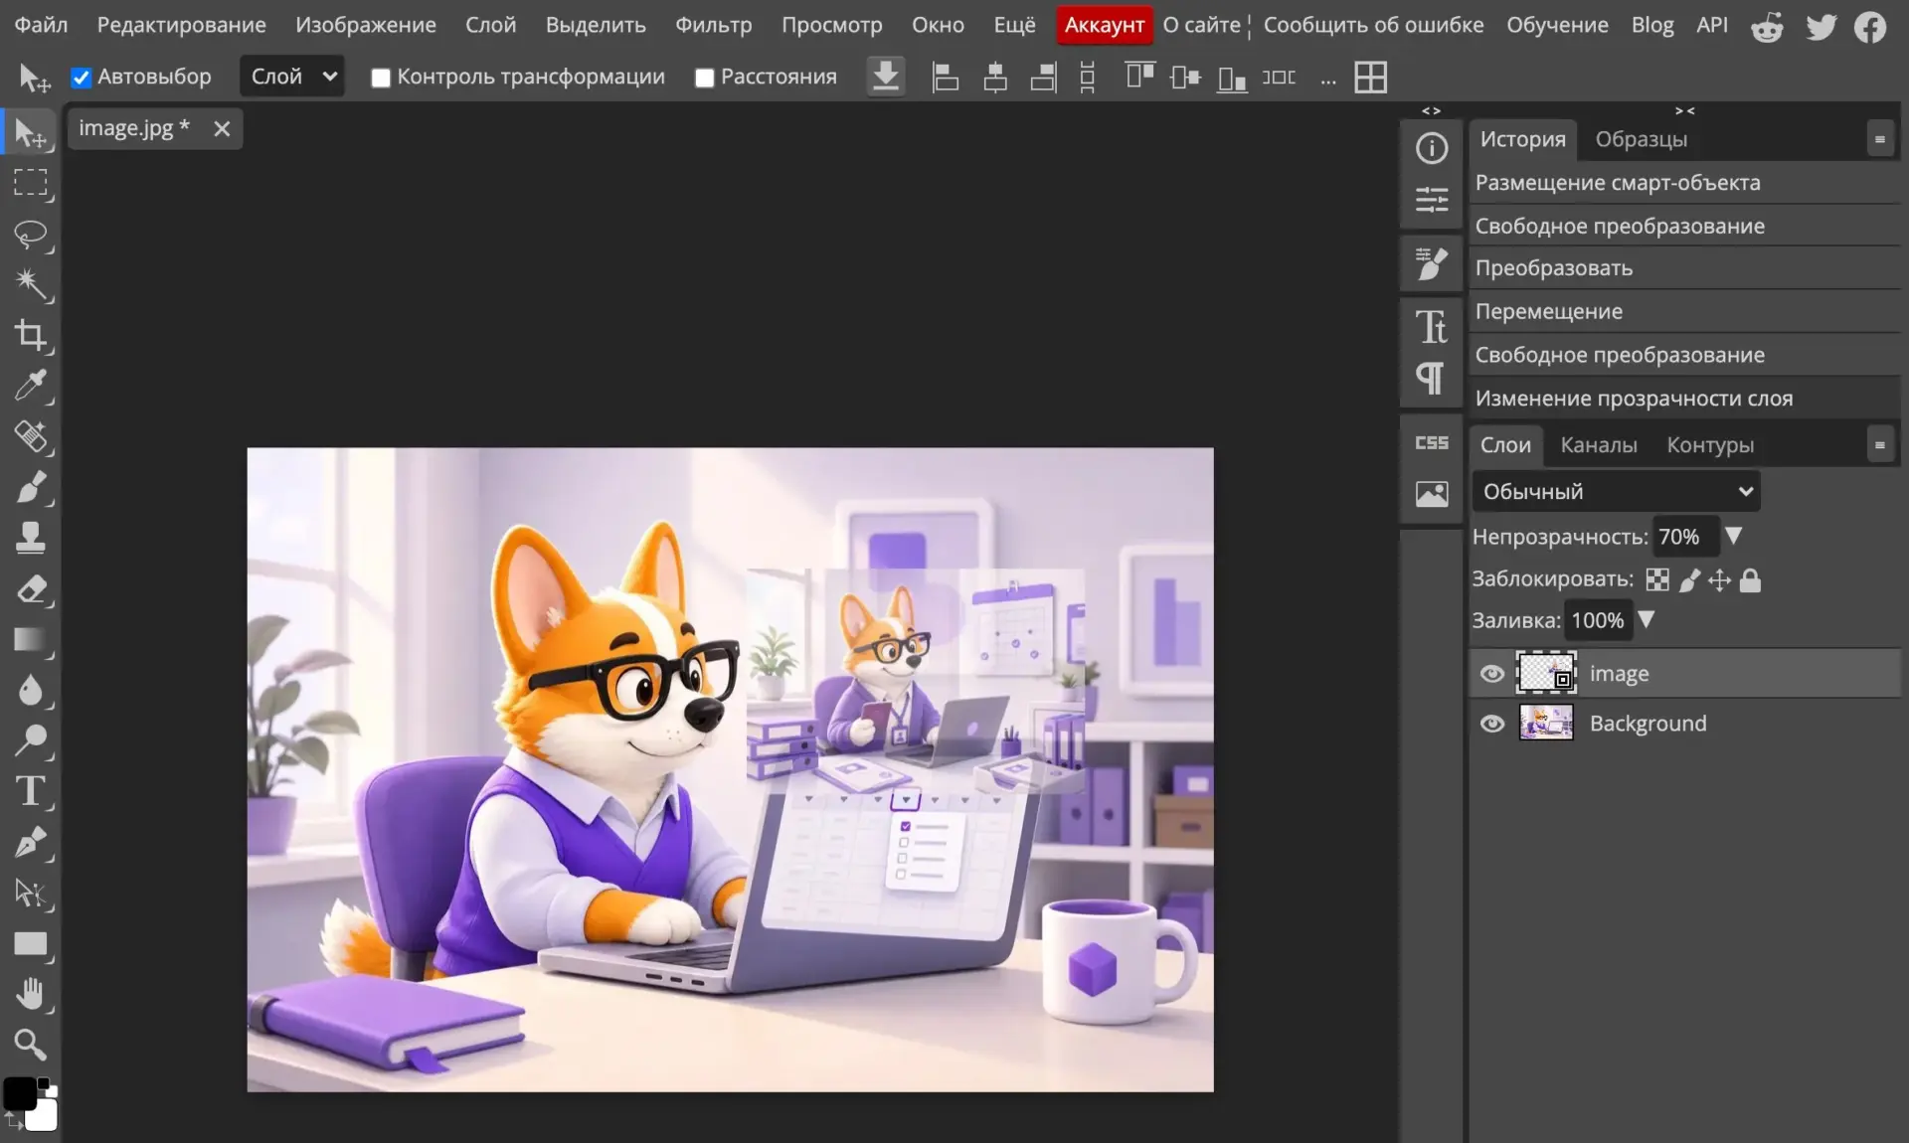Open the Layers panel options menu

click(x=1879, y=445)
